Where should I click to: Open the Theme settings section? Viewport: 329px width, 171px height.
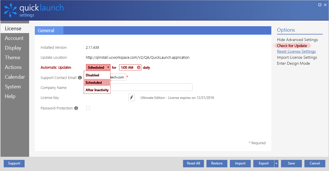[12, 57]
